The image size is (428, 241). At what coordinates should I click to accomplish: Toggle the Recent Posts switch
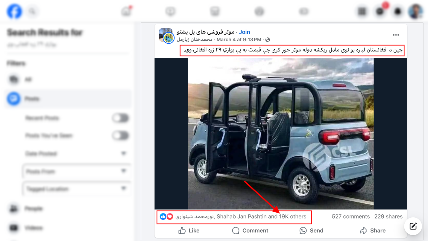pos(121,118)
